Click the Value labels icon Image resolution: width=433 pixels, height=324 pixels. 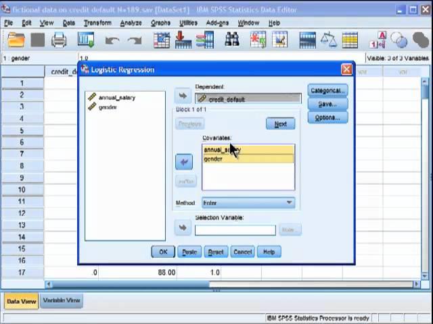click(378, 40)
